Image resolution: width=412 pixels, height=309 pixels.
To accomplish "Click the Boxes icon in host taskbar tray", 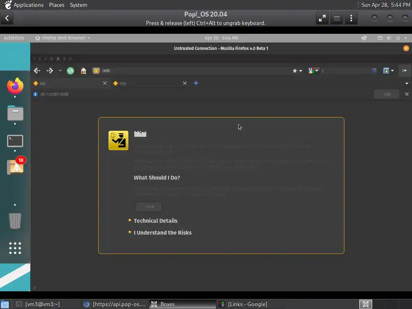I will click(365, 304).
